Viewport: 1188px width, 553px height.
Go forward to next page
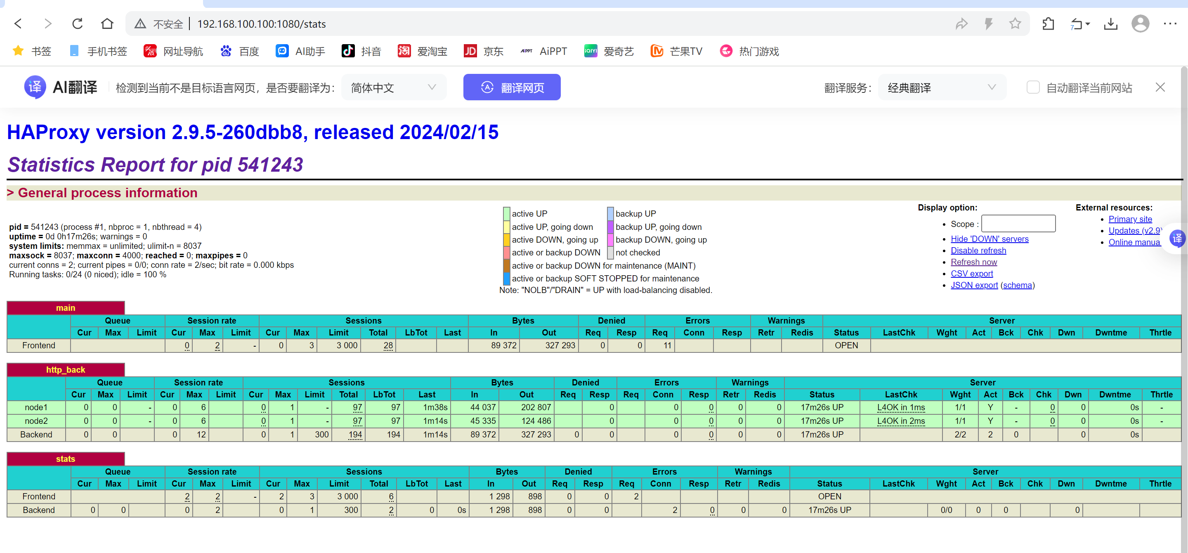tap(48, 24)
